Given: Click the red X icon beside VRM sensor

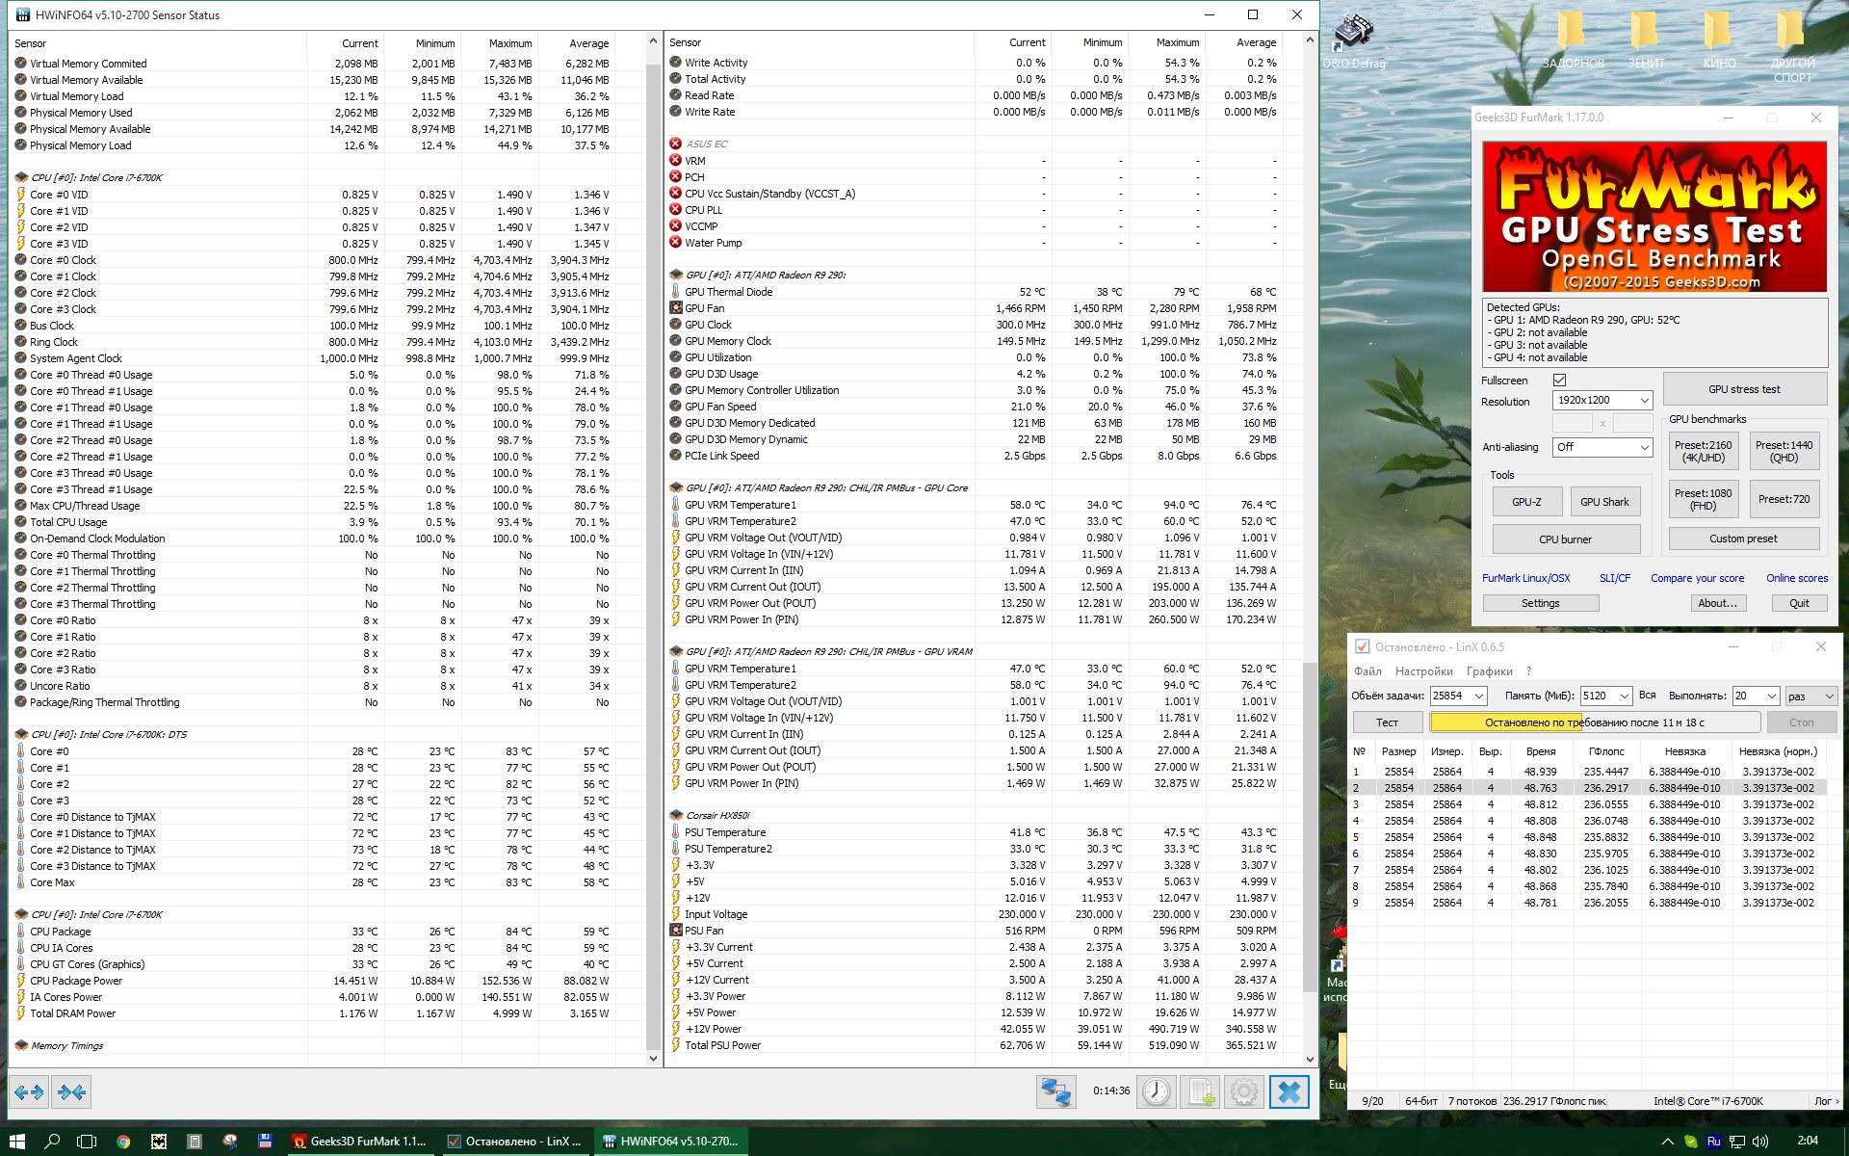Looking at the screenshot, I should pyautogui.click(x=676, y=161).
